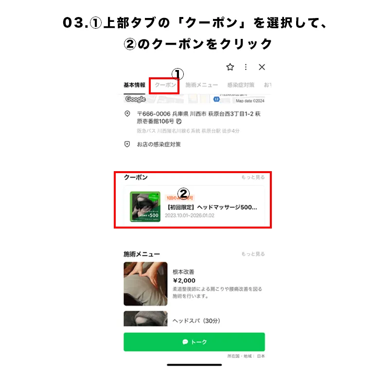Image resolution: width=389 pixels, height=389 pixels.
Task: Tap the star favorite icon
Action: (230, 67)
